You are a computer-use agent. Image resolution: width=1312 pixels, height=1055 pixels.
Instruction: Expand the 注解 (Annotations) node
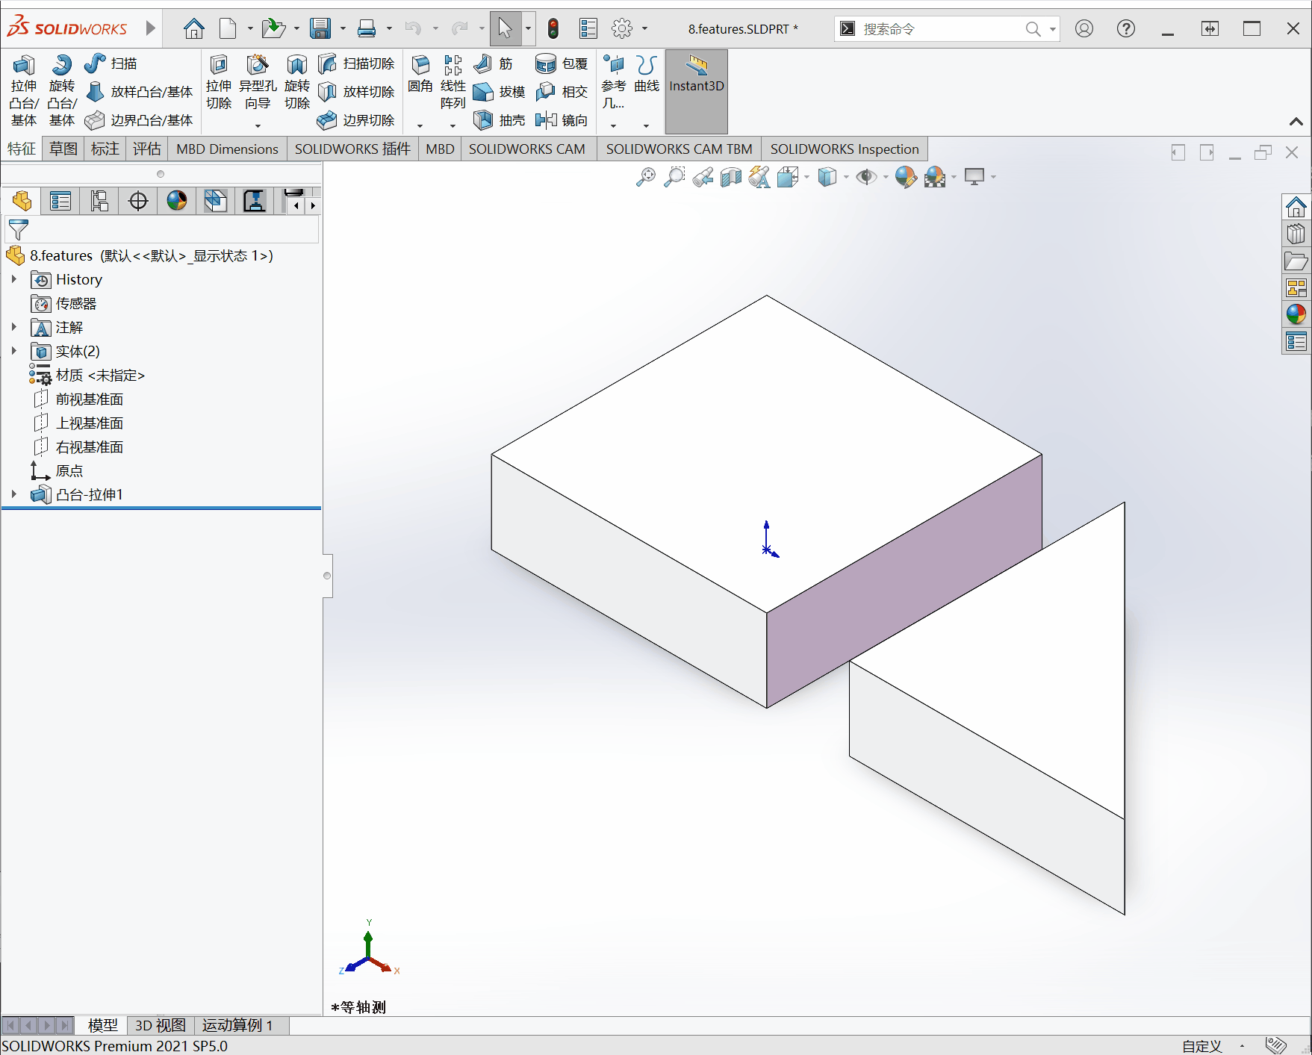click(x=14, y=327)
